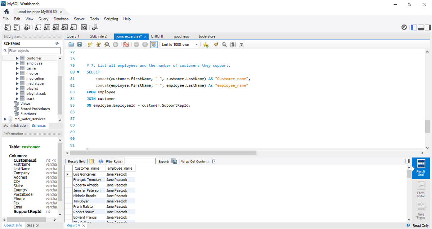Viewport: 432px width, 229px height.
Task: Execute statement under cursor icon
Action: coord(99,45)
